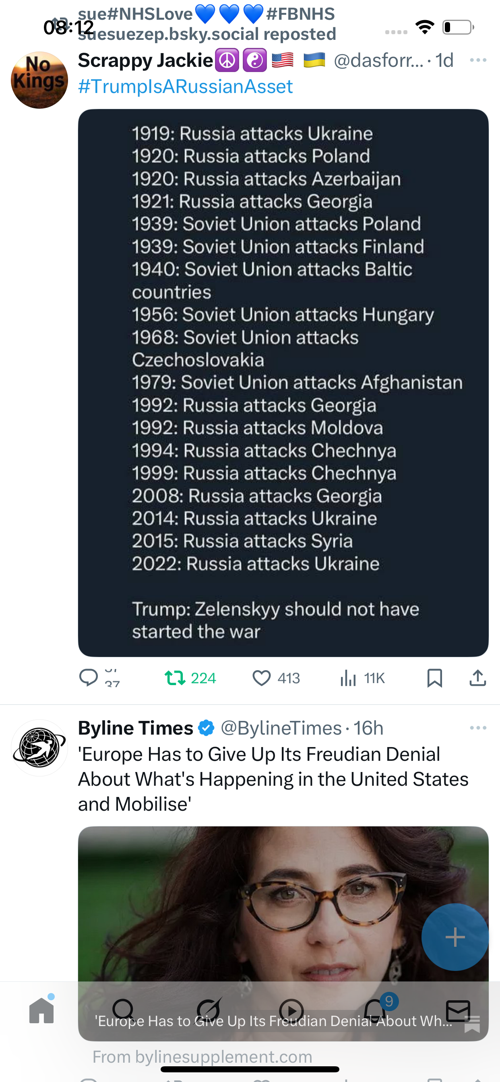This screenshot has height=1082, width=500.
Task: Tap the reply speech bubble icon
Action: coord(89,677)
